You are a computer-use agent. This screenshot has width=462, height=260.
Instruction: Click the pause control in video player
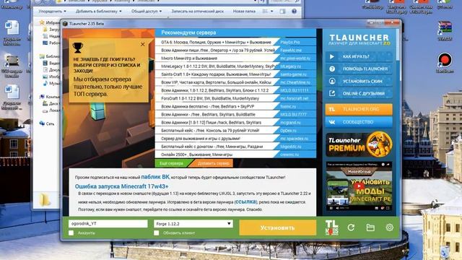tap(331, 208)
